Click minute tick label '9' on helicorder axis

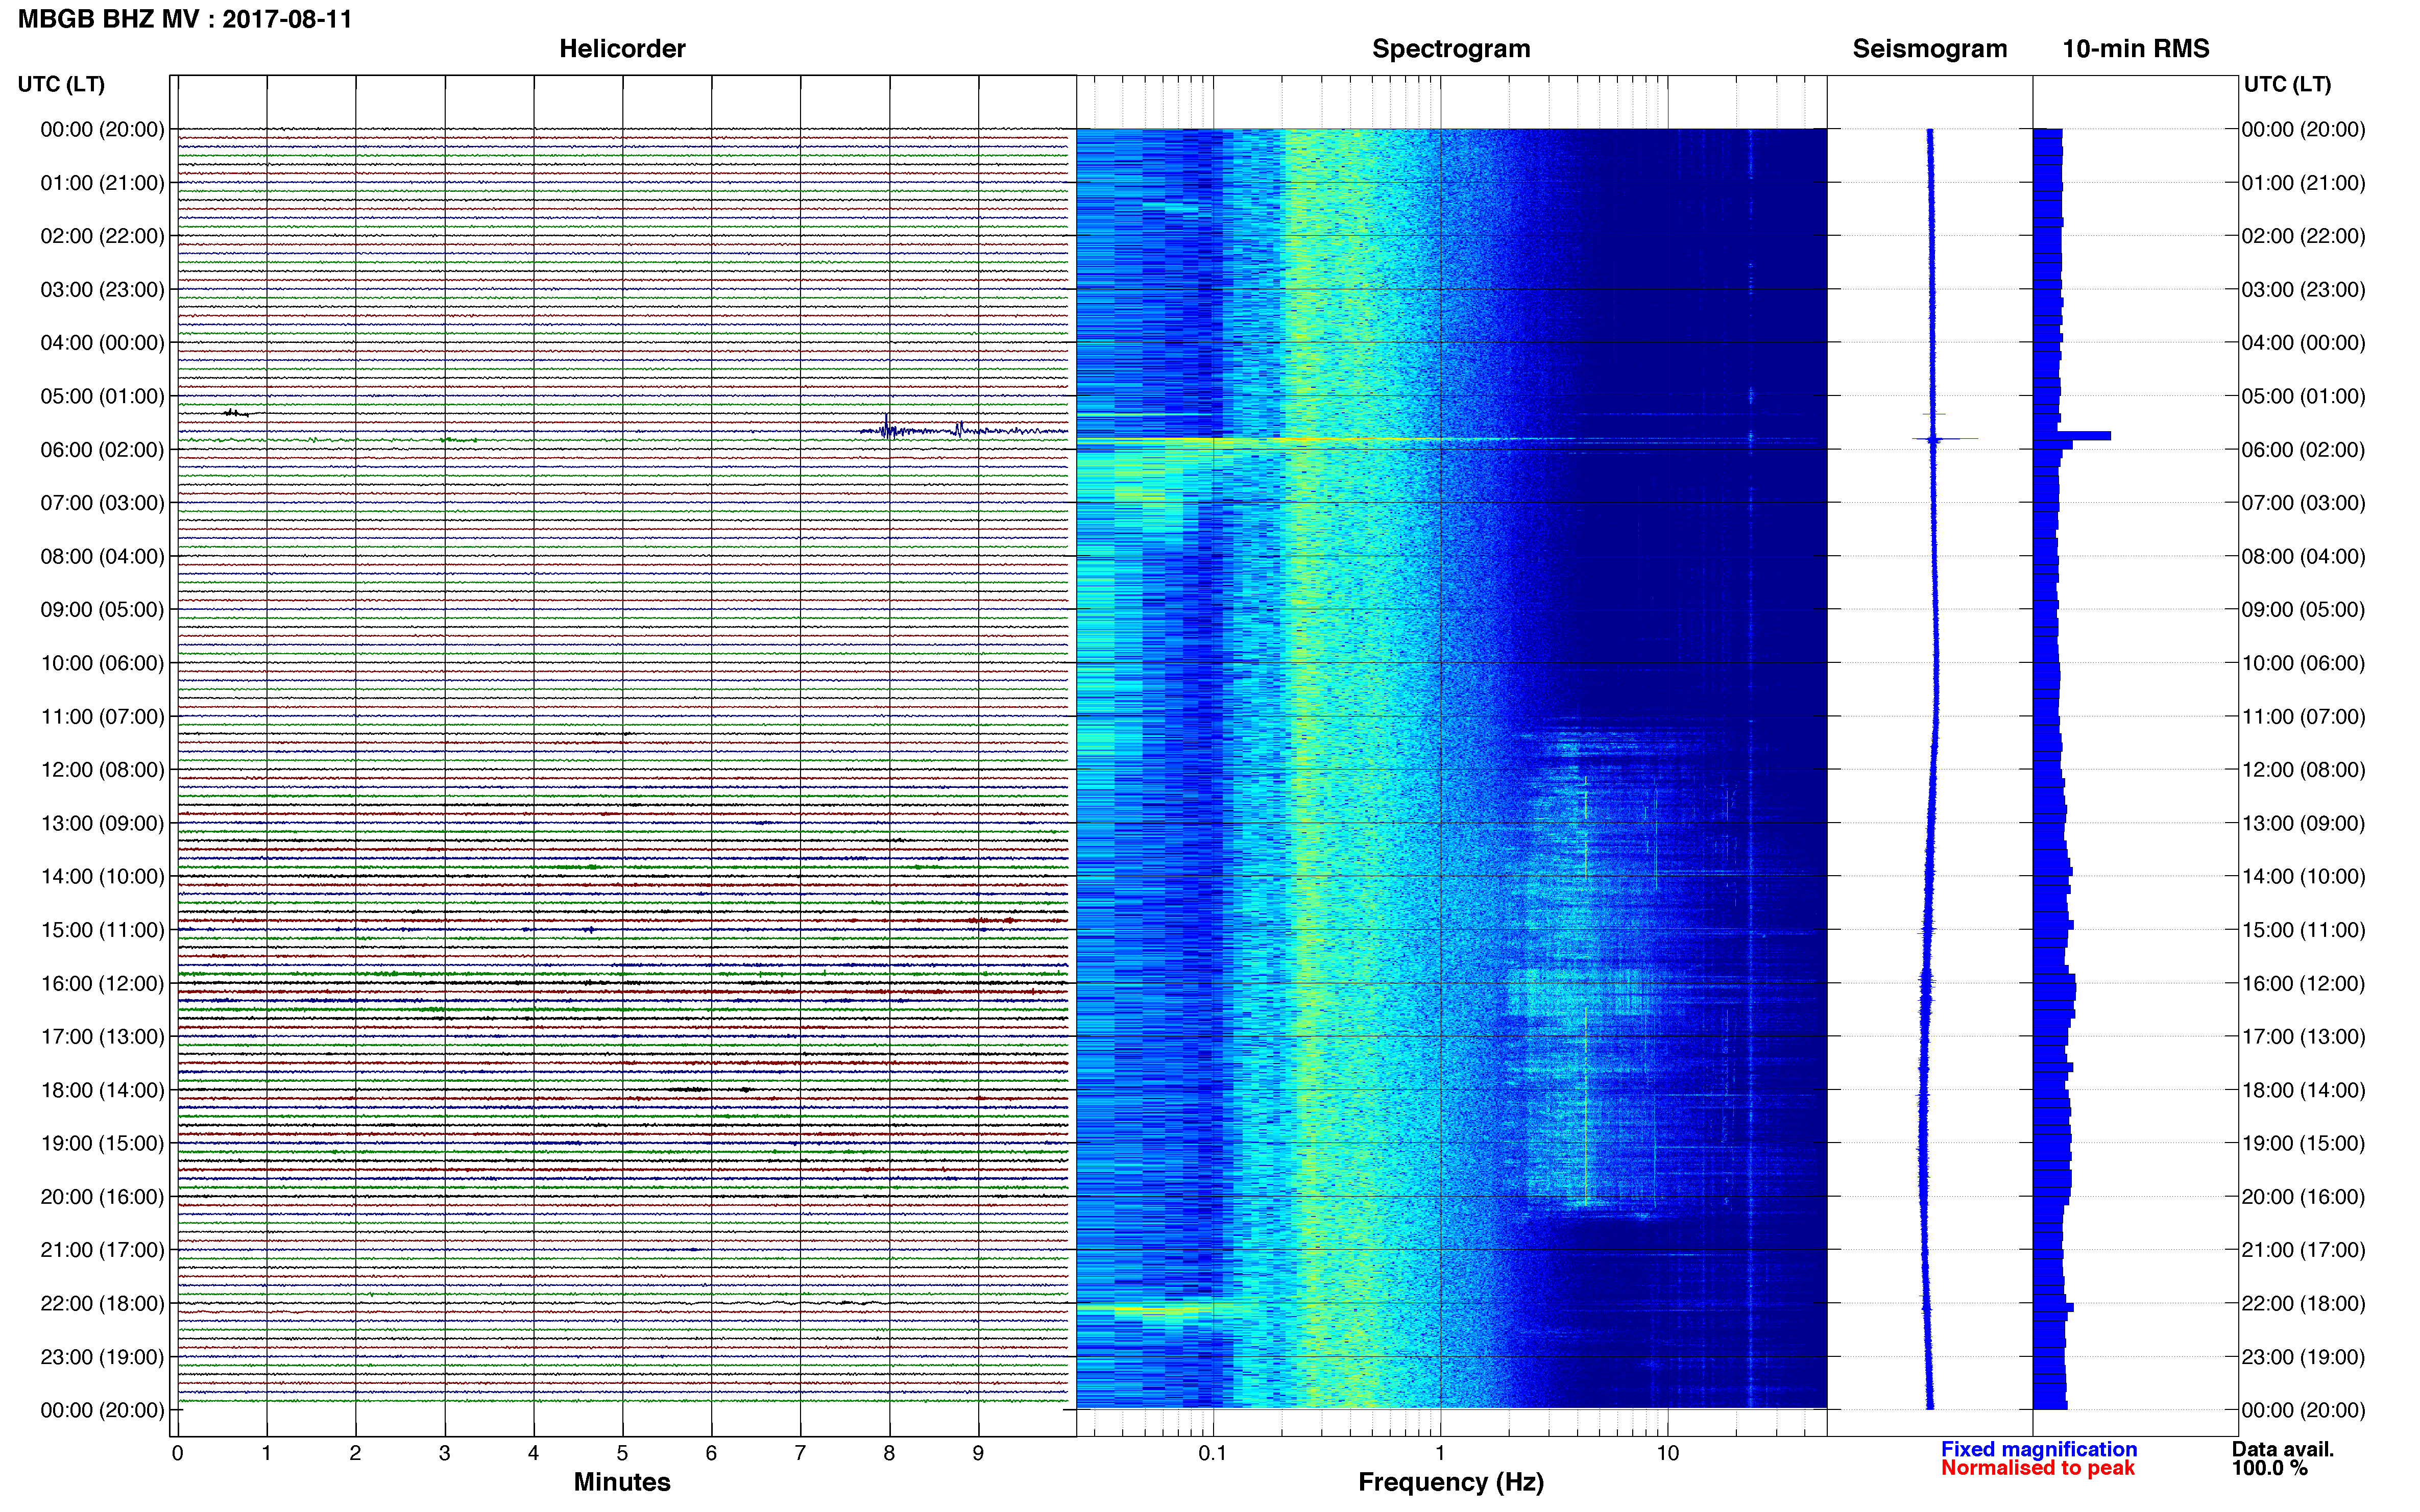pyautogui.click(x=978, y=1453)
